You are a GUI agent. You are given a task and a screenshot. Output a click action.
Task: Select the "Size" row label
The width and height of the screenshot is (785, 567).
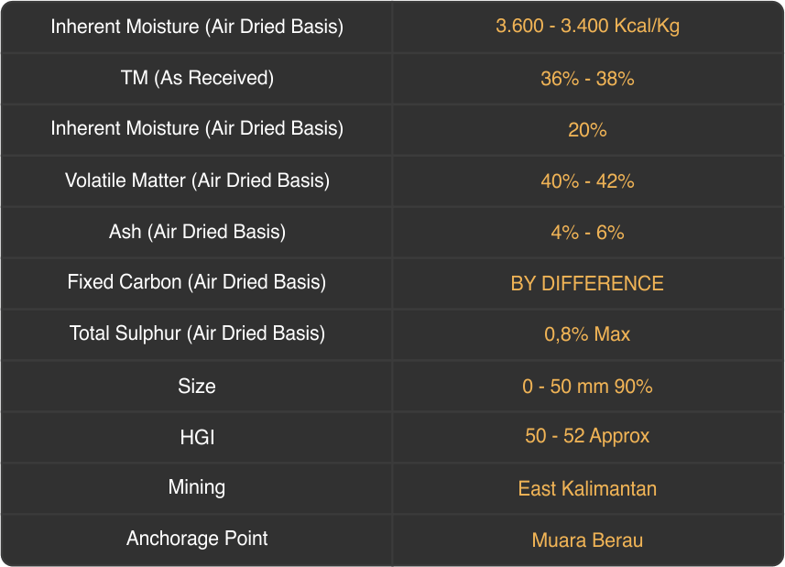197,387
